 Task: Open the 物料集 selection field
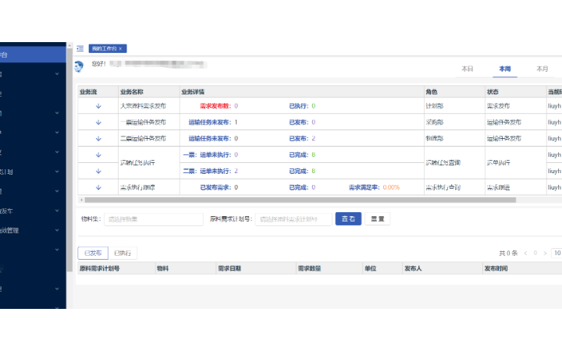coord(154,219)
